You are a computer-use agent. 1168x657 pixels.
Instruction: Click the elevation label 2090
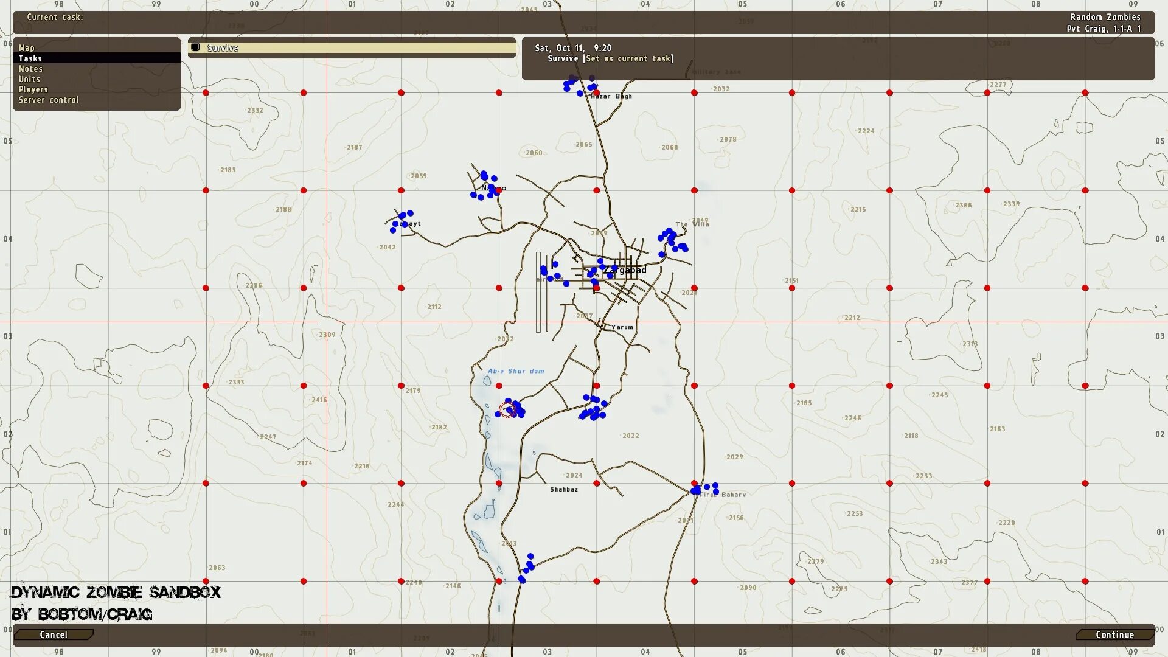(748, 588)
